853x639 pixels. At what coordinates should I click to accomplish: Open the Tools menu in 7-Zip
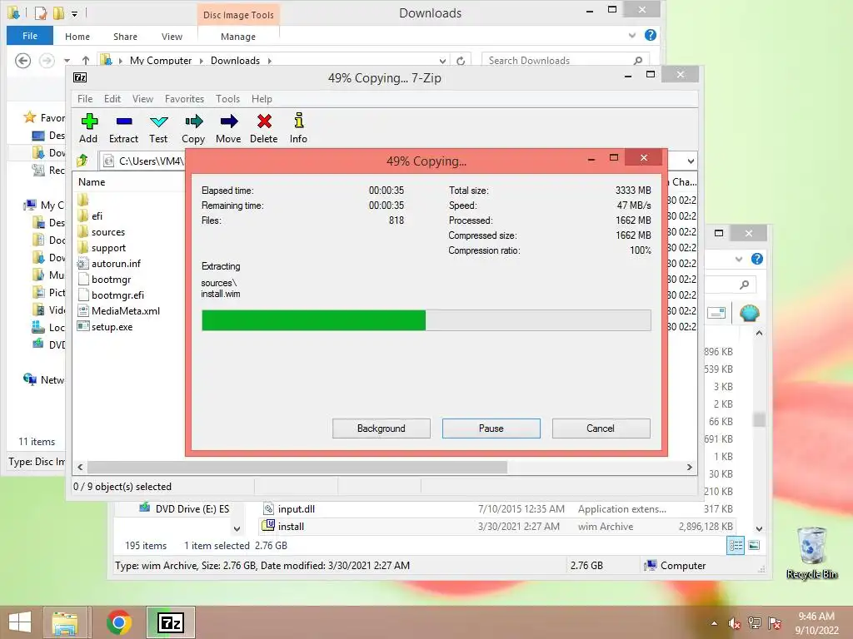pos(227,99)
